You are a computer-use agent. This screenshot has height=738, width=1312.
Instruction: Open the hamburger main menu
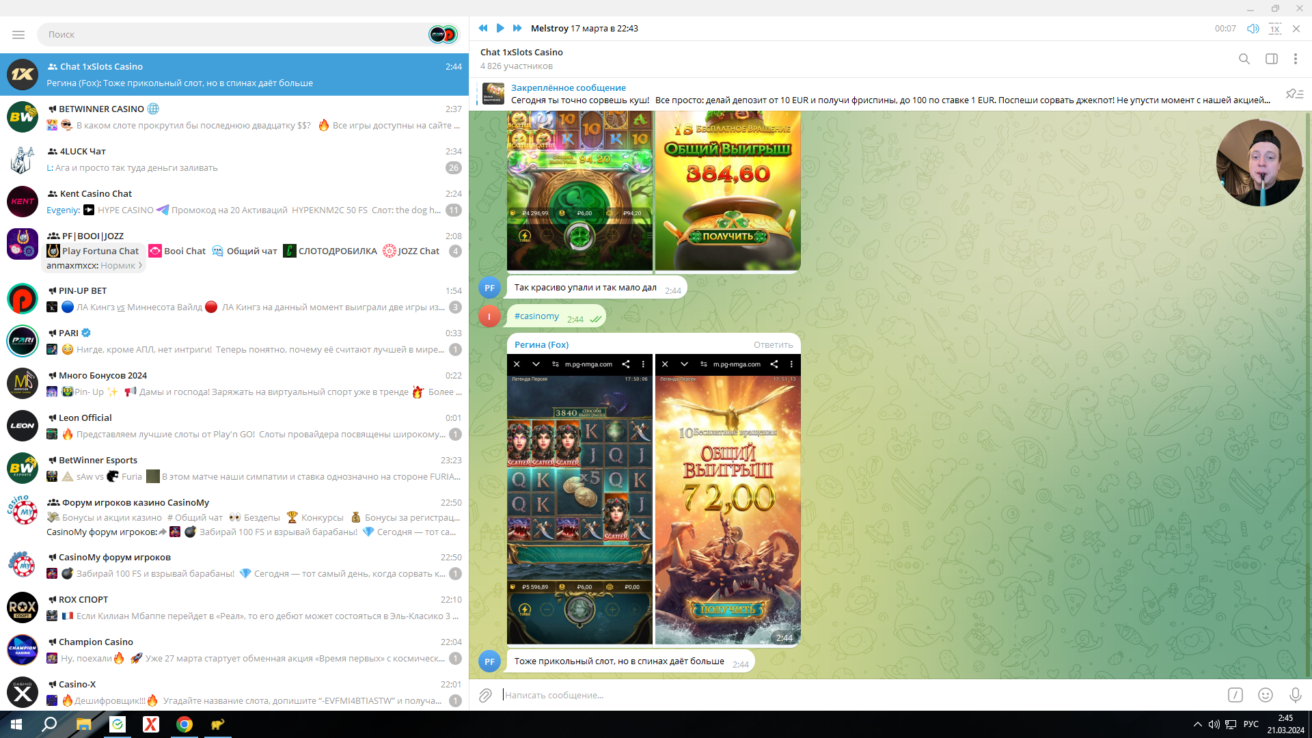pos(18,34)
